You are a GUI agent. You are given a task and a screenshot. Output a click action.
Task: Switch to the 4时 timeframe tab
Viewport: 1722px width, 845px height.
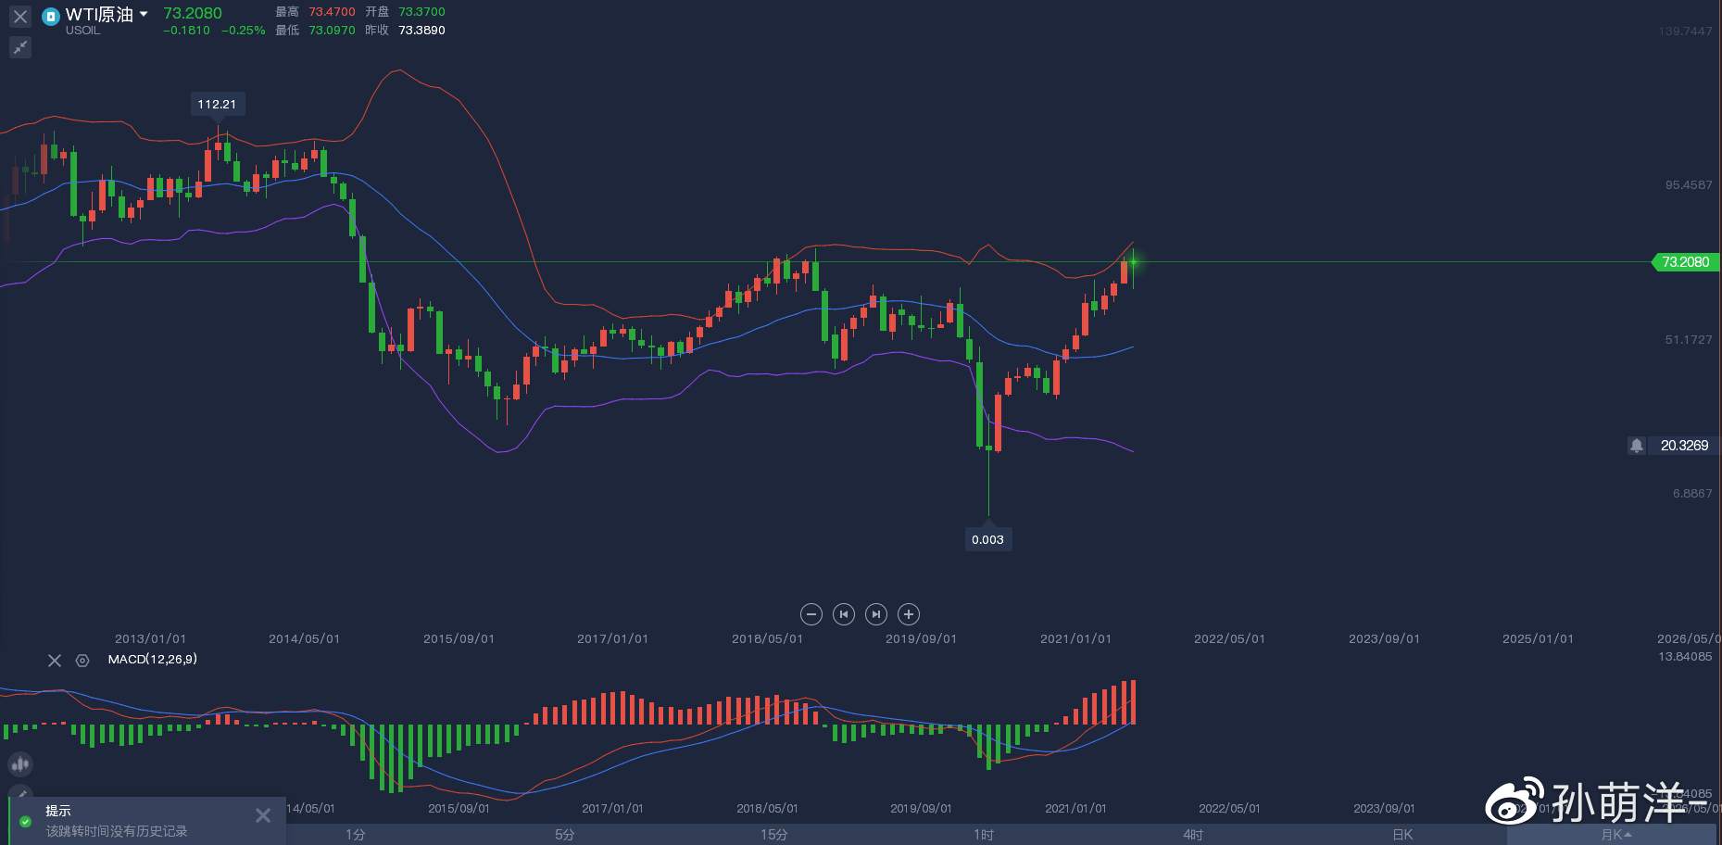[x=1193, y=835]
